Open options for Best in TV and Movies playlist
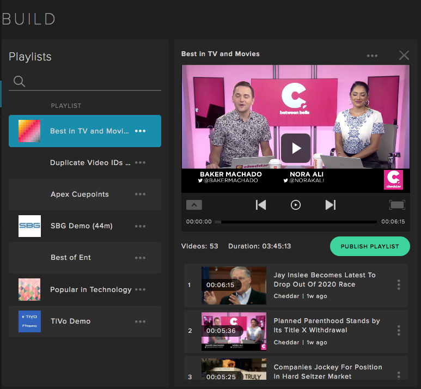 point(140,131)
